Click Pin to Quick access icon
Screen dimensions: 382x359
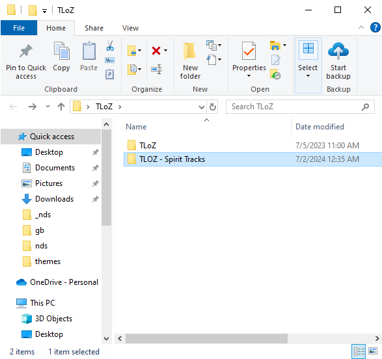(x=26, y=51)
